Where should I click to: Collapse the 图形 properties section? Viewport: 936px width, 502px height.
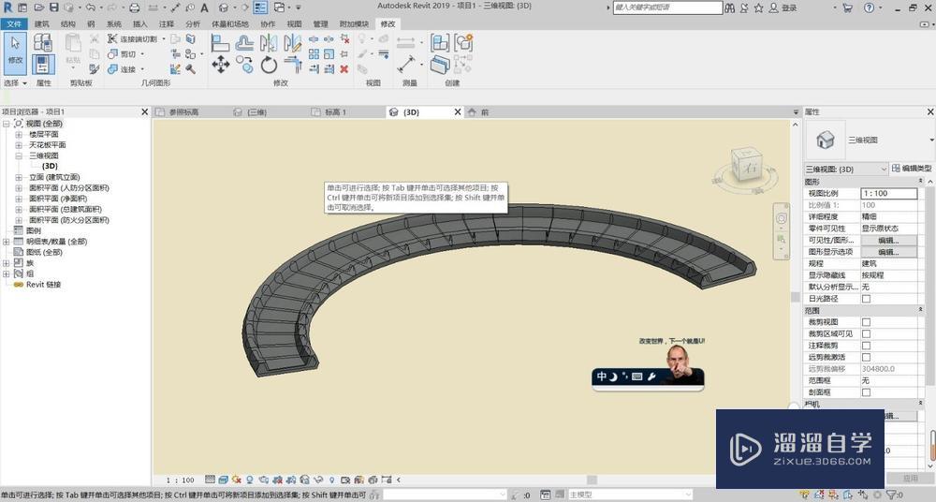point(920,181)
